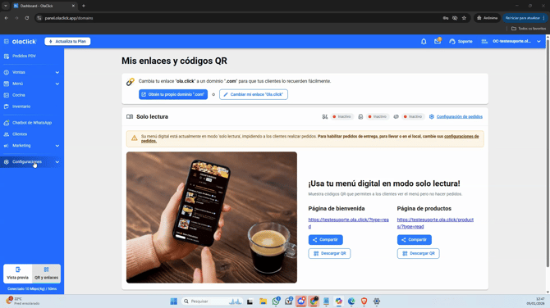Click the taskbar Pesquisar search box
Screen dimensions: 550x308
coord(213,301)
